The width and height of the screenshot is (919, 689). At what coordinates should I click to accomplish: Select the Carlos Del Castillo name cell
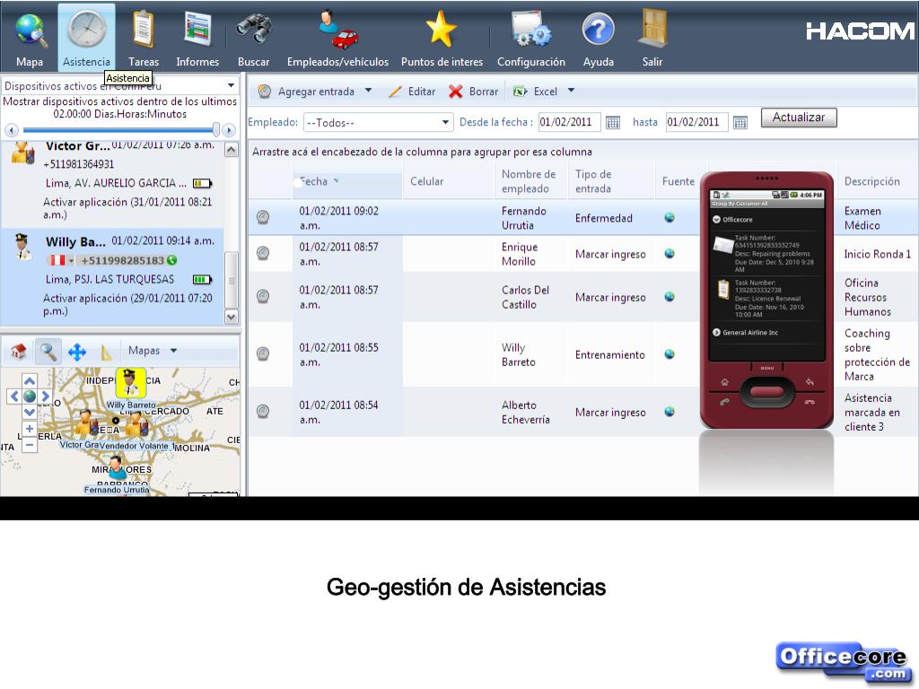(531, 297)
